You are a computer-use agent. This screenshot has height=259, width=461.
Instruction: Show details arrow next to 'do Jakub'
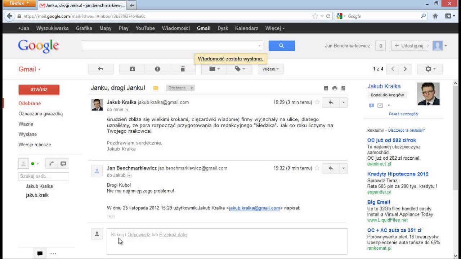(129, 176)
